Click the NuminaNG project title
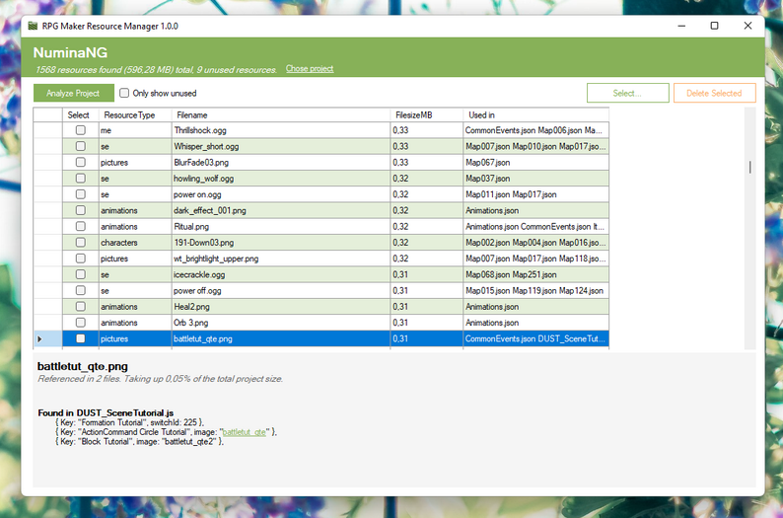The height and width of the screenshot is (518, 783). (70, 52)
